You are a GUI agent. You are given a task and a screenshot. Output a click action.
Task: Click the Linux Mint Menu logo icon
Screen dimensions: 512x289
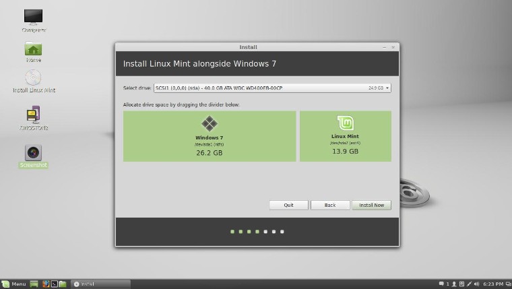click(5, 284)
